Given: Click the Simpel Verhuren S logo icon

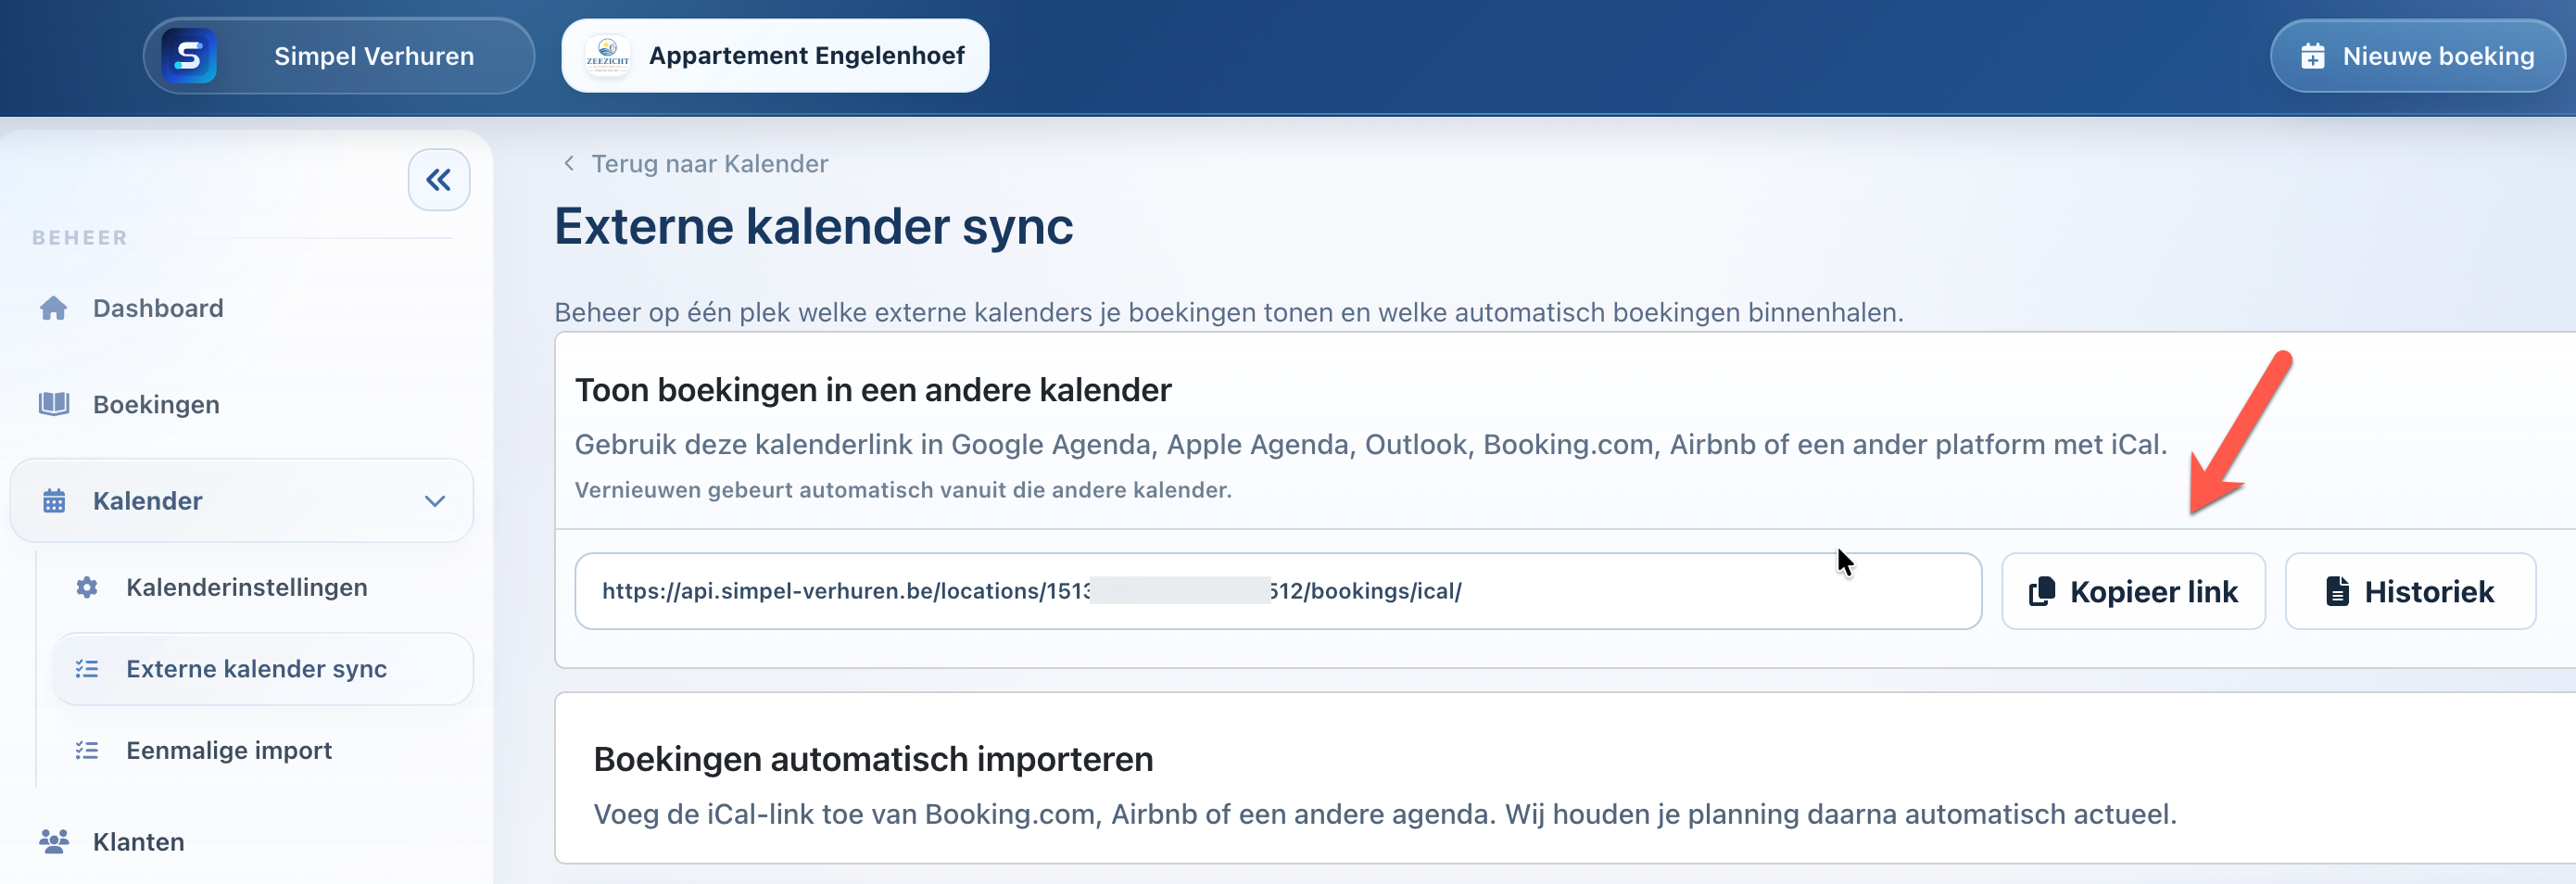Looking at the screenshot, I should (189, 56).
